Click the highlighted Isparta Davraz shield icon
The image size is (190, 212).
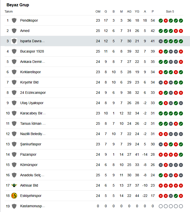(14, 41)
